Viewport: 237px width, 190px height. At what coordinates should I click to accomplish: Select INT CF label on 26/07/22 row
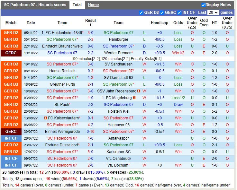tap(11, 138)
